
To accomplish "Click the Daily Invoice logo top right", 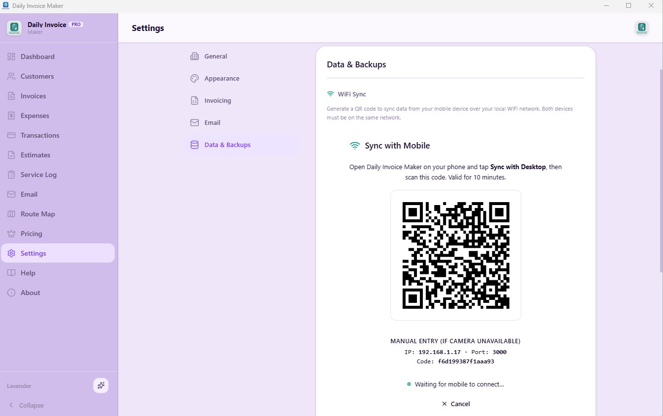I will click(641, 28).
